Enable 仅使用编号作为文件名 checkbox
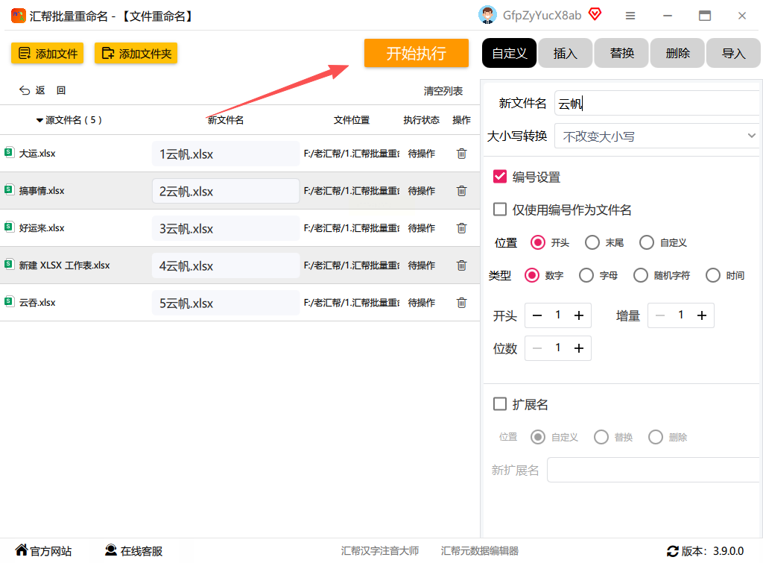 500,210
